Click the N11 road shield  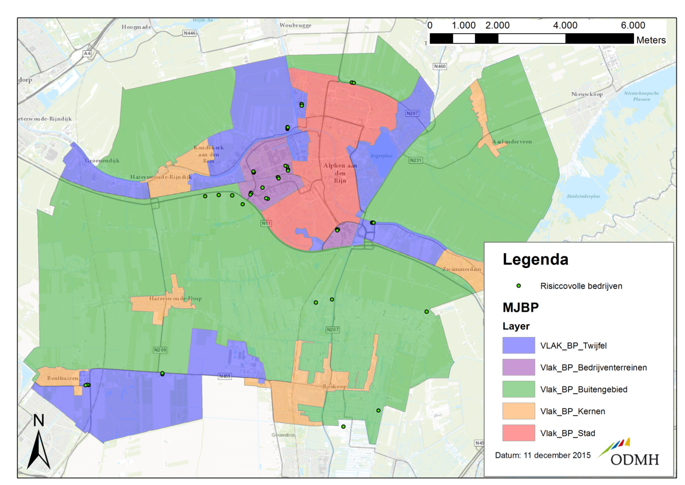266,223
